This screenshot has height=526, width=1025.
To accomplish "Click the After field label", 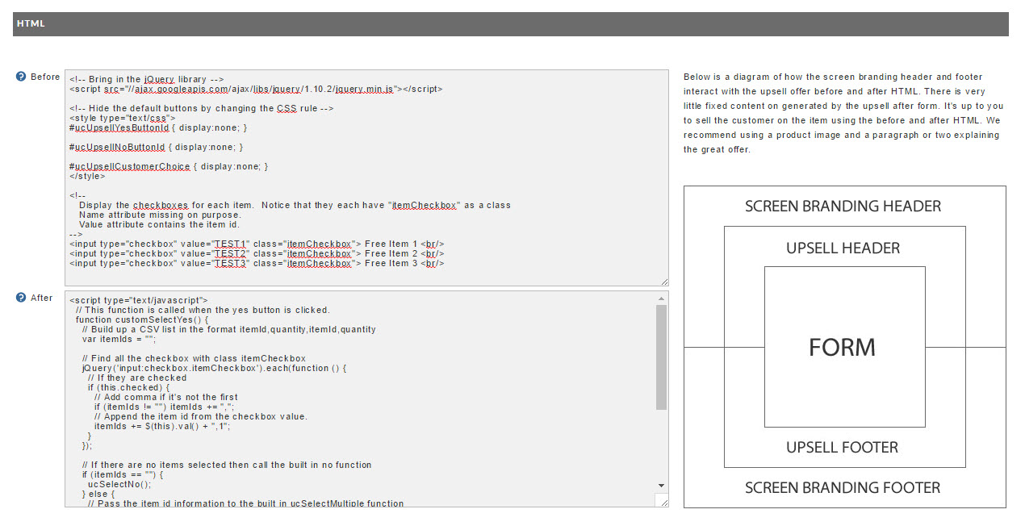I will 41,298.
